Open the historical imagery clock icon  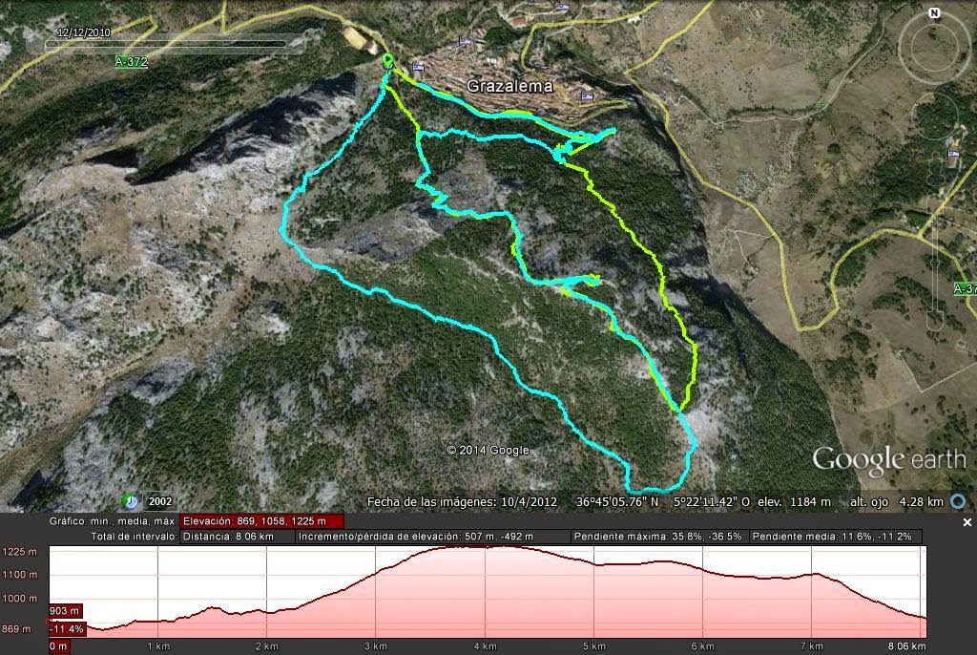(x=130, y=501)
